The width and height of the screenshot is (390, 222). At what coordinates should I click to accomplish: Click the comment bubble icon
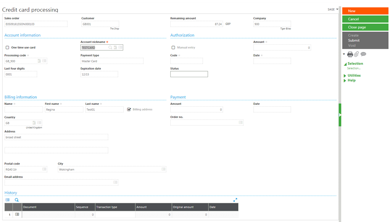tap(363, 54)
